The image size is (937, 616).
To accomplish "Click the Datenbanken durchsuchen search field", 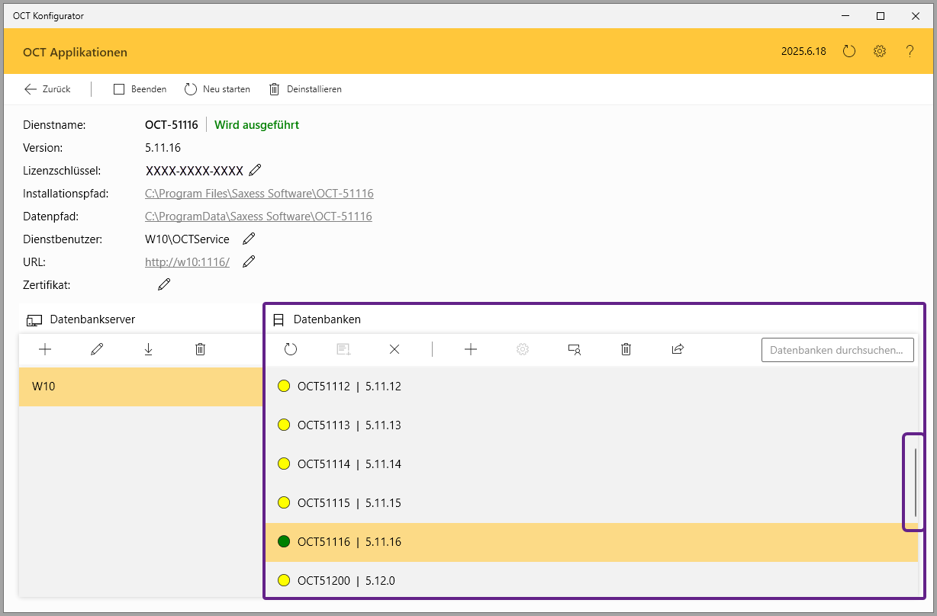I will [x=837, y=350].
